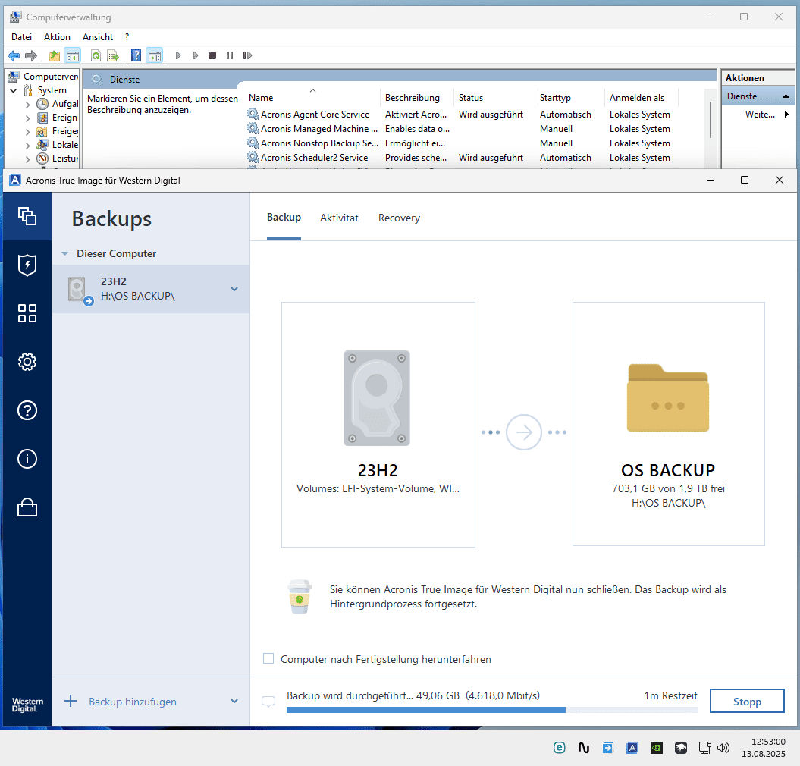The image size is (800, 766).
Task: Open Weitere Aktionen submenu arrow
Action: (786, 115)
